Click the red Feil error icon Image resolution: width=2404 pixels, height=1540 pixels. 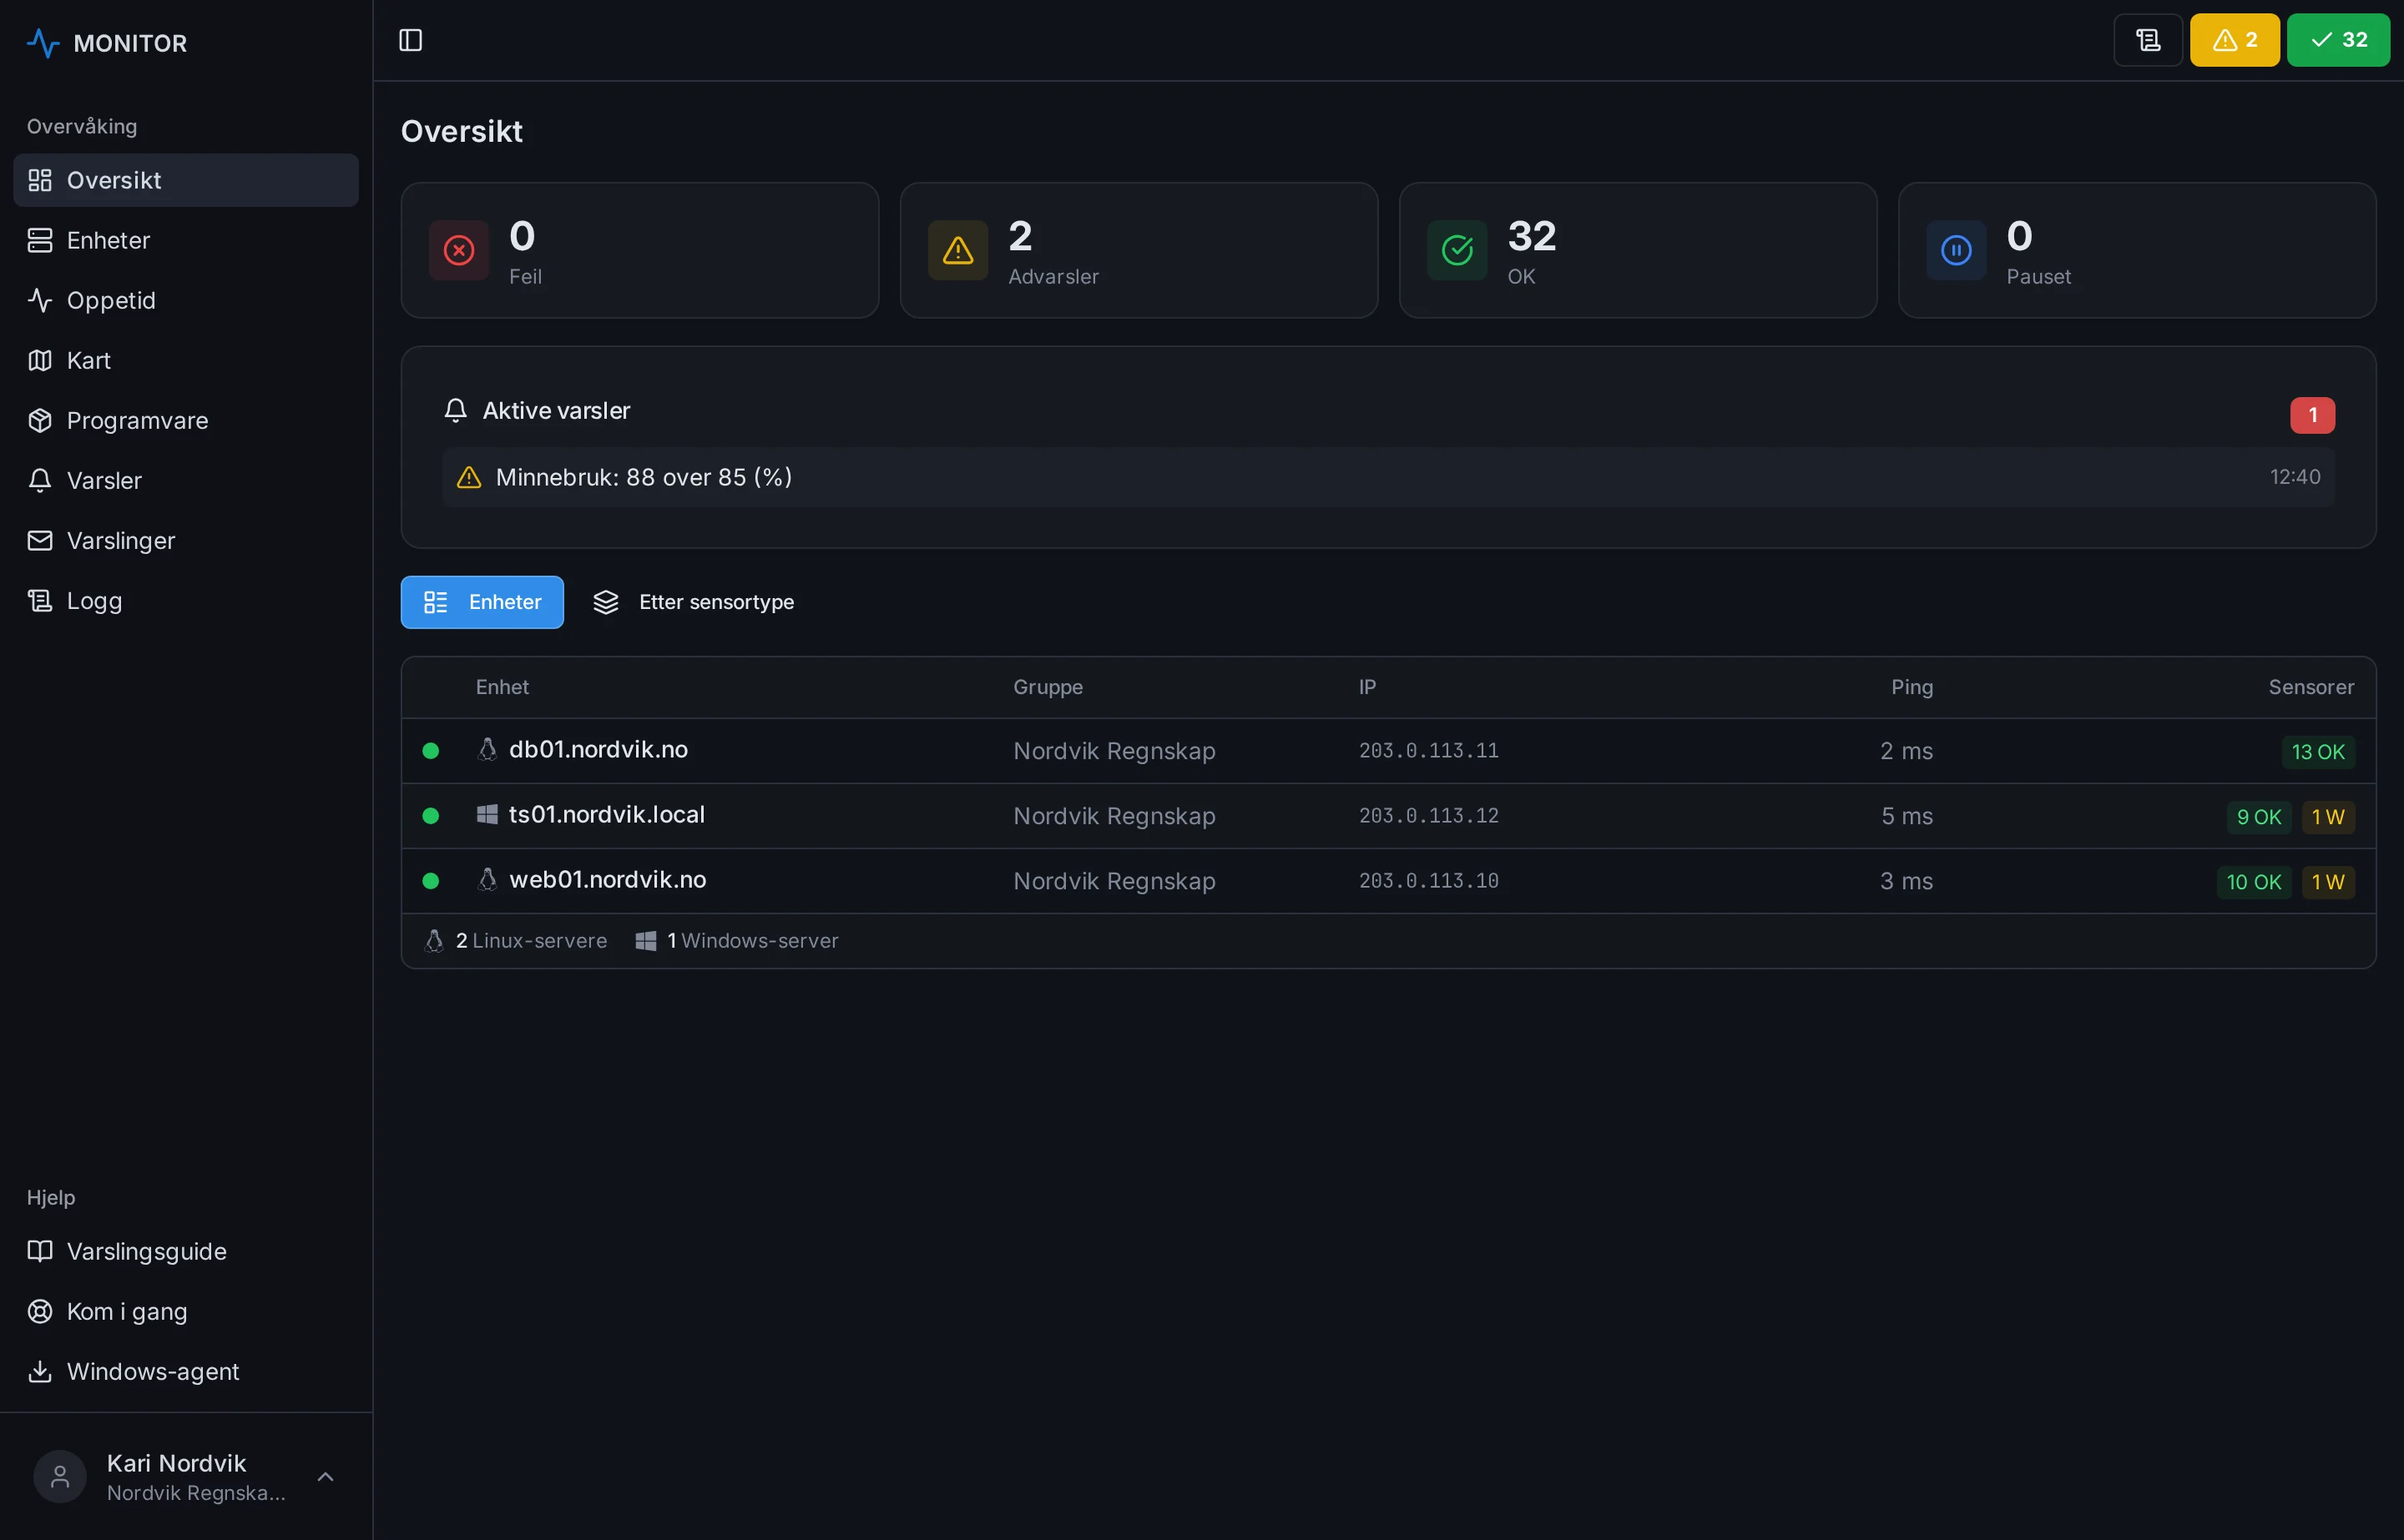(459, 250)
